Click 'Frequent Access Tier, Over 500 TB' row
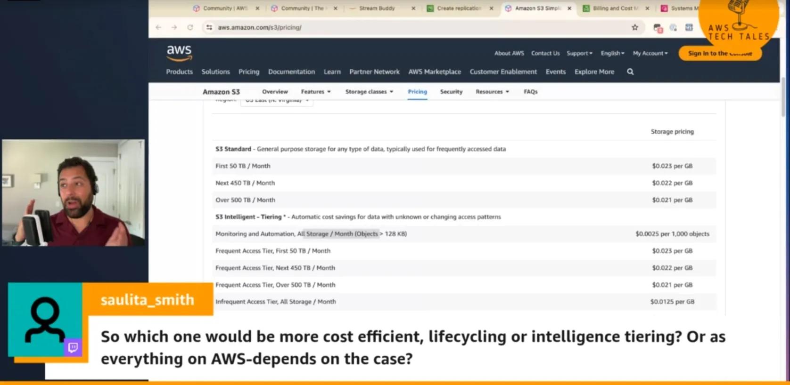The height and width of the screenshot is (385, 790). (464, 285)
